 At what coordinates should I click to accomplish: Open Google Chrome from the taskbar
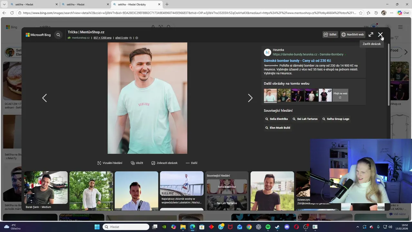coord(249,227)
